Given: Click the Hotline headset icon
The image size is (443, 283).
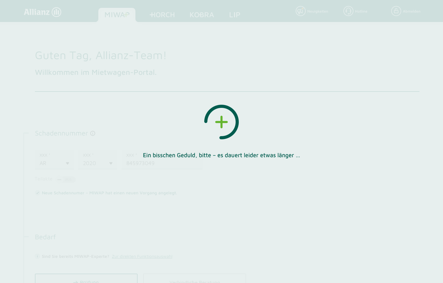Looking at the screenshot, I should [x=348, y=11].
